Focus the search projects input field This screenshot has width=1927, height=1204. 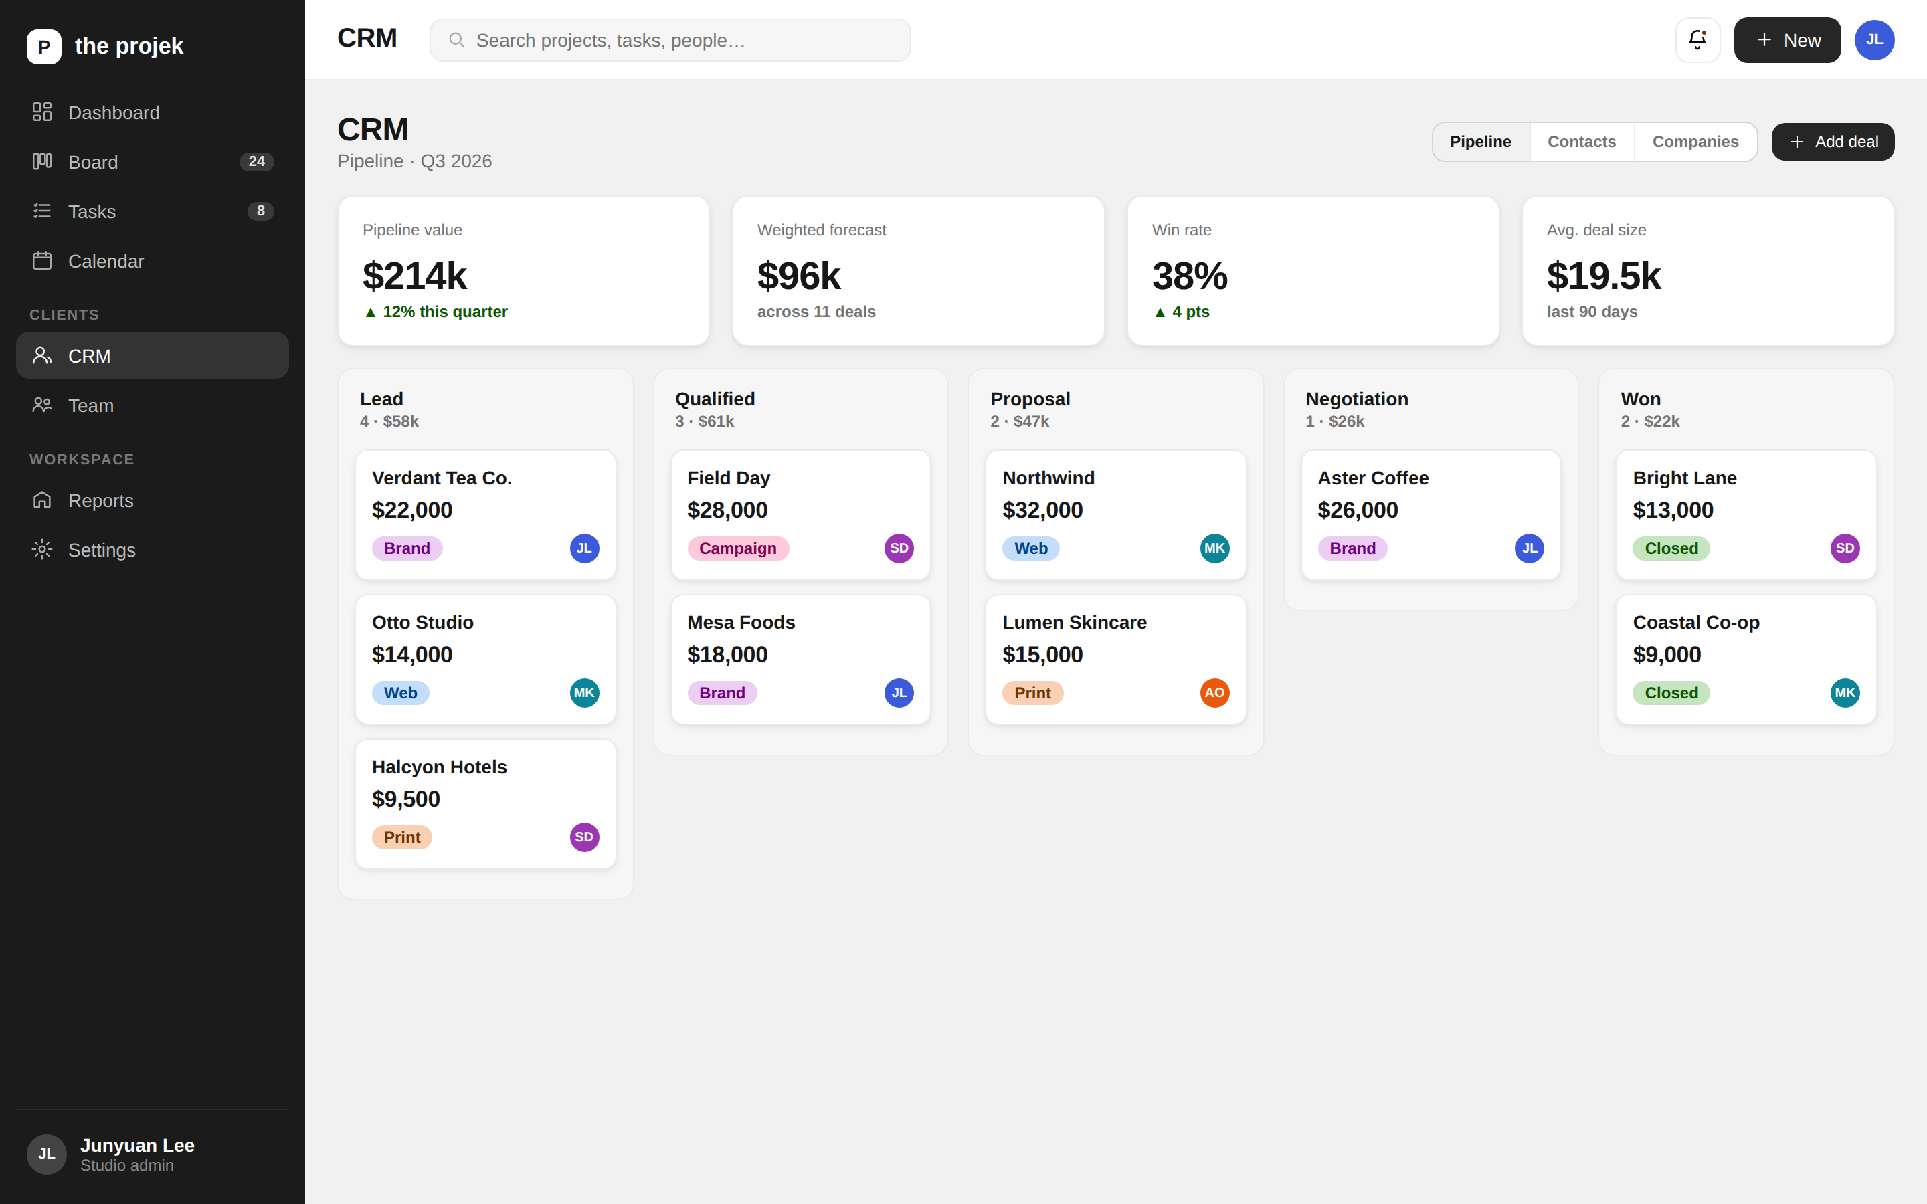click(670, 40)
